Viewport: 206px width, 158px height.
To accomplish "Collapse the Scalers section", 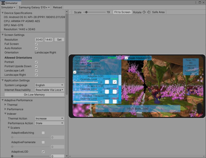I will [8, 128].
